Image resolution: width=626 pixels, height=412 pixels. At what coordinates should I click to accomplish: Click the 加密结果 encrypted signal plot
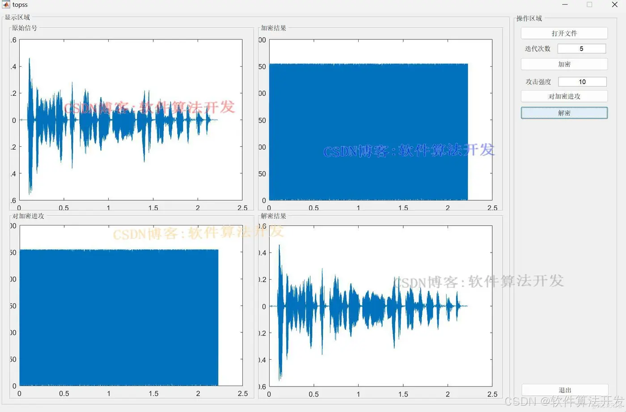pos(381,120)
